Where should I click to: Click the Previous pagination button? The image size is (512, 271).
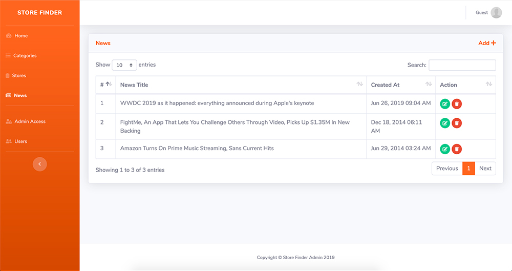[x=447, y=169]
